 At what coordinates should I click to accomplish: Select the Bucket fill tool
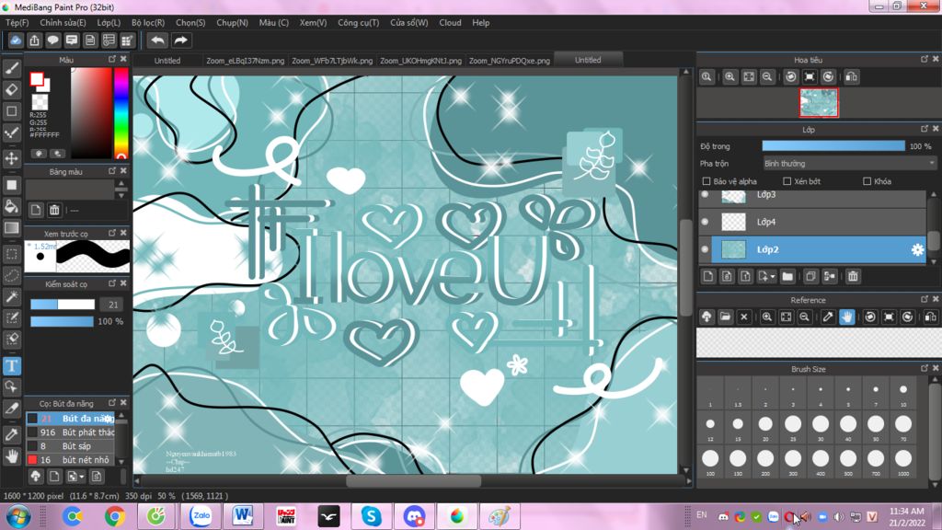coord(11,207)
